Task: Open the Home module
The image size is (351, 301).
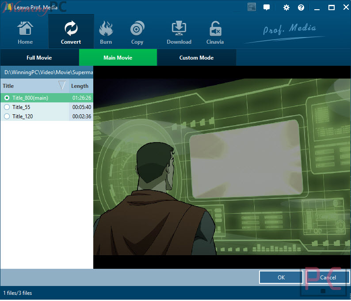Action: click(25, 33)
